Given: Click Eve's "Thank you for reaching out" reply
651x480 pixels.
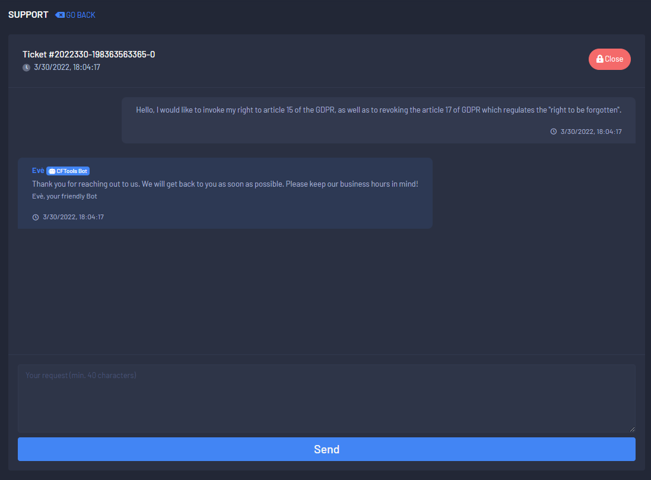Looking at the screenshot, I should pos(225,184).
